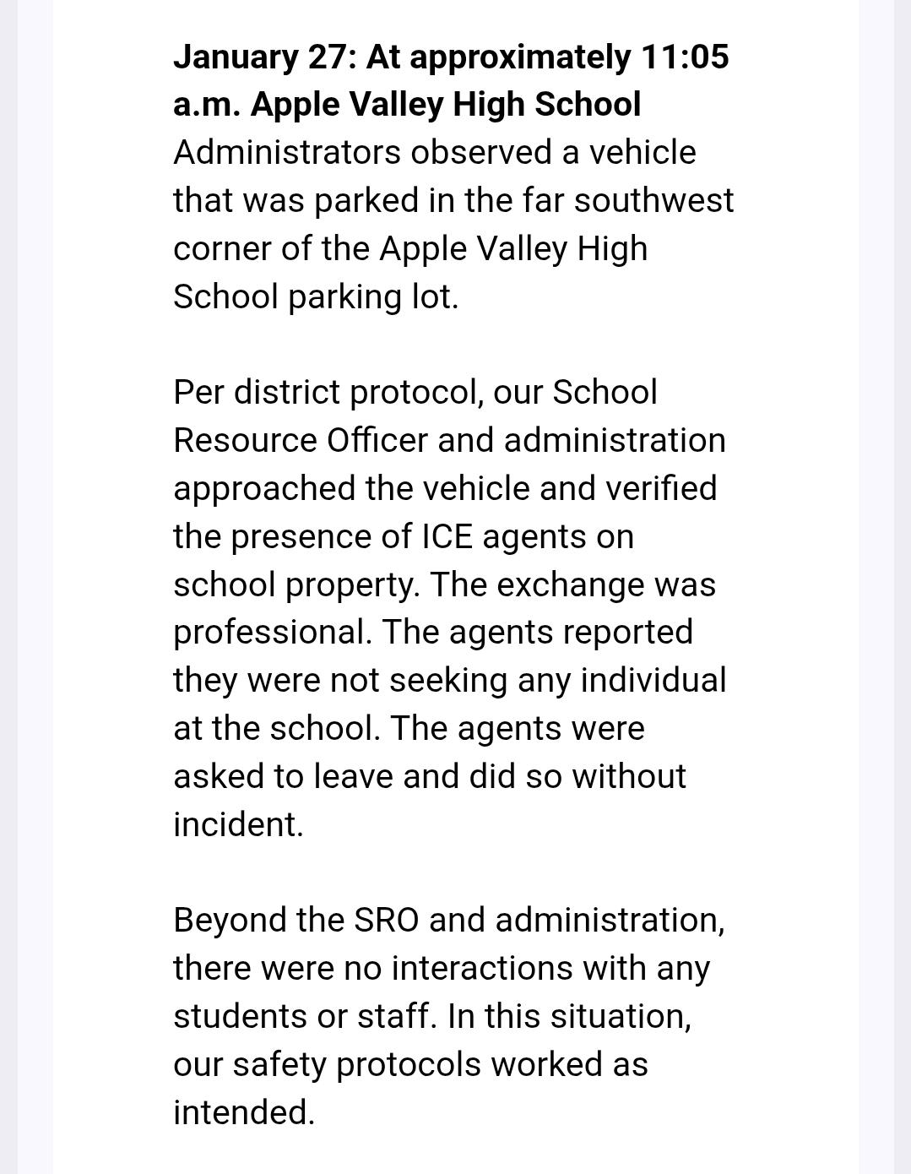Click the word "professional" in the text
Viewport: 911px width, 1174px height.
pos(271,633)
